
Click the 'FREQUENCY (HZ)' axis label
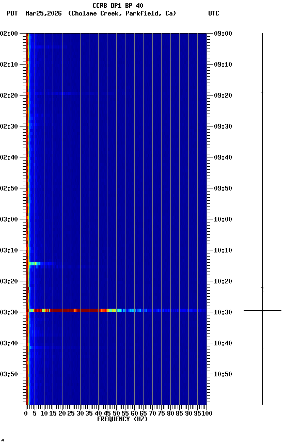(122, 419)
